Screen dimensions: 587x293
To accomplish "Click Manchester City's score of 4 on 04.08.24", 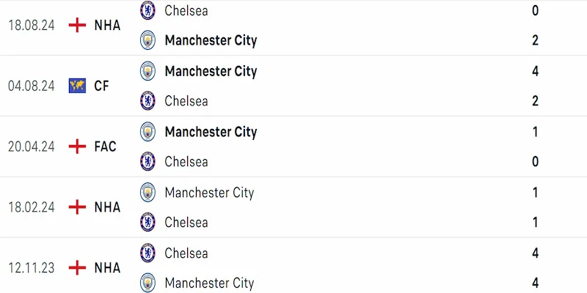I will tap(536, 71).
